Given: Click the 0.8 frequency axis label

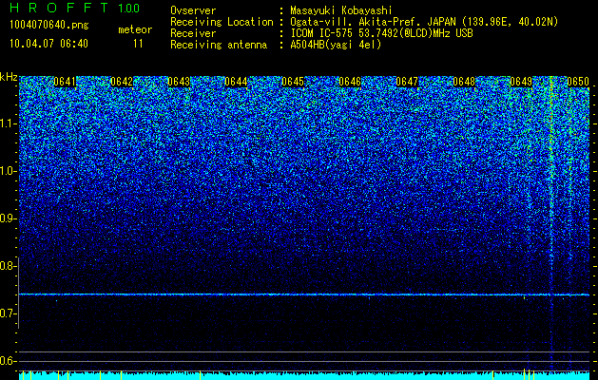Looking at the screenshot, I should click(x=7, y=266).
